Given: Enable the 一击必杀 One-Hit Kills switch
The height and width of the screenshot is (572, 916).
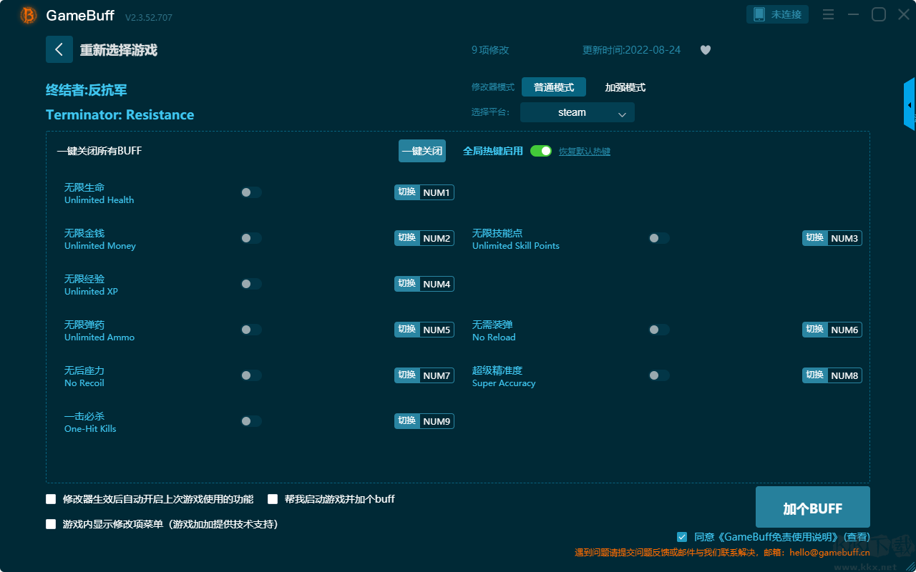Looking at the screenshot, I should click(x=251, y=421).
